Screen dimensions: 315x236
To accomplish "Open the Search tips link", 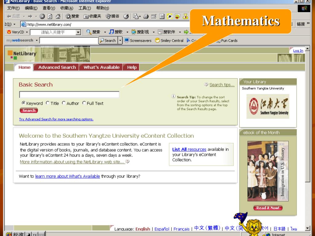I will [222, 85].
